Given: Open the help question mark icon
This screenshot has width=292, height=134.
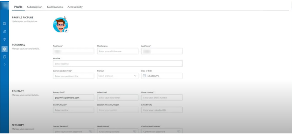Looking at the screenshot, I should 5,65.
